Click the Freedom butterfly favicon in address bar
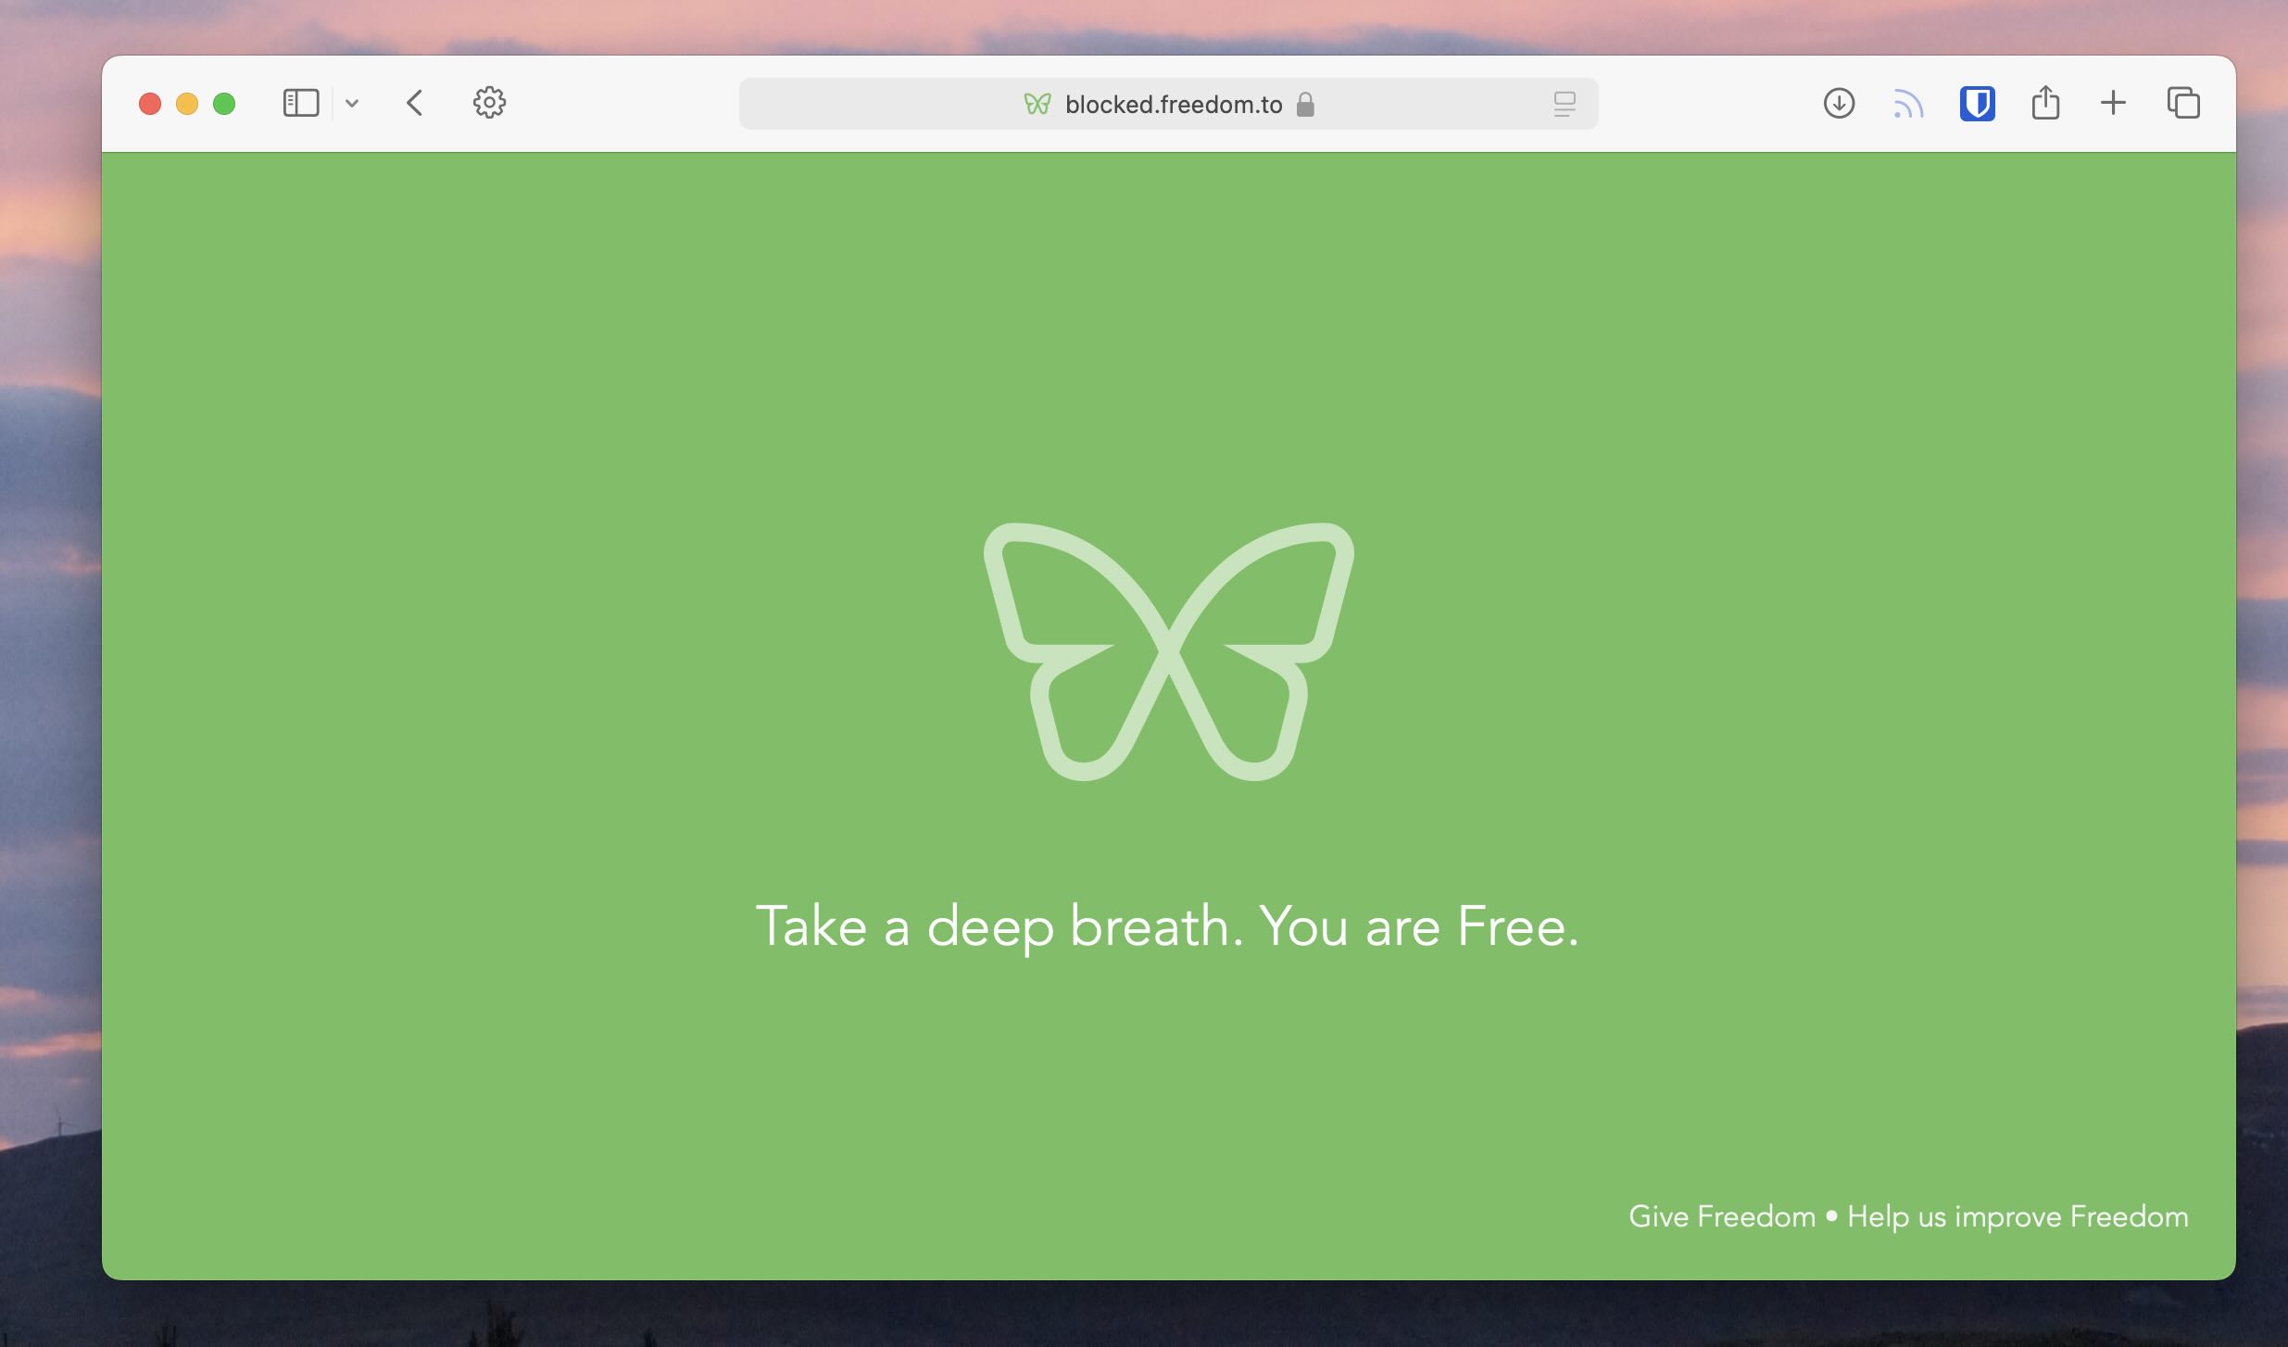2288x1347 pixels. (1037, 104)
